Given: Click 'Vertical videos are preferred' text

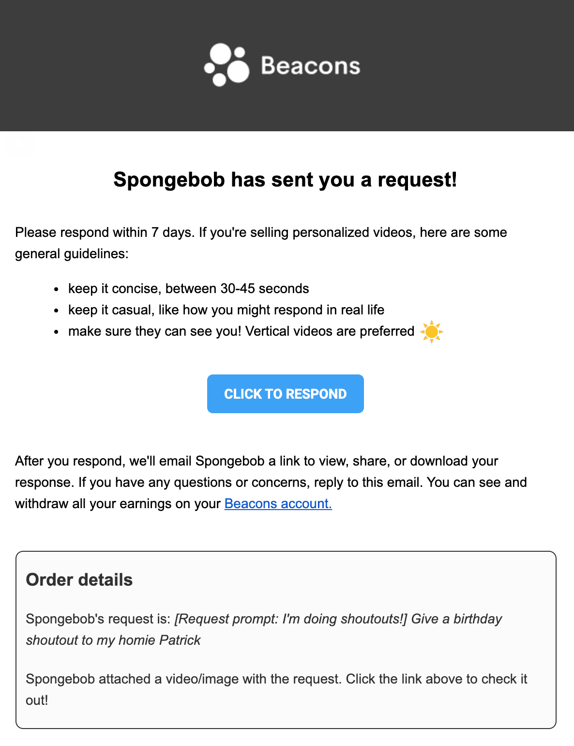Looking at the screenshot, I should point(330,331).
